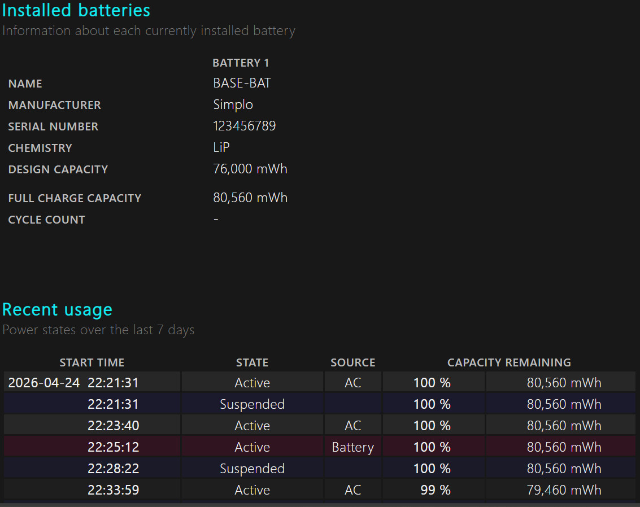Click the serial number 123456789
Screen dimensions: 640x507
click(245, 126)
